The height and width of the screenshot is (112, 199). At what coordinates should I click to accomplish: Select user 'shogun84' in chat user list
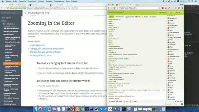coord(172,44)
